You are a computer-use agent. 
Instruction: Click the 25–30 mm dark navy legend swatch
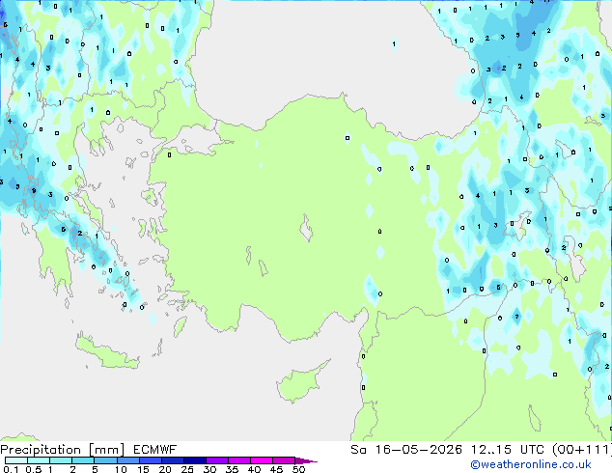[x=195, y=460]
